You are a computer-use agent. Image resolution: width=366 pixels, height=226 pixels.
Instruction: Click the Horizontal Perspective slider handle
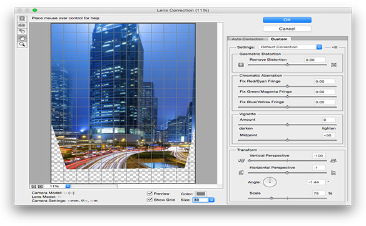click(287, 173)
